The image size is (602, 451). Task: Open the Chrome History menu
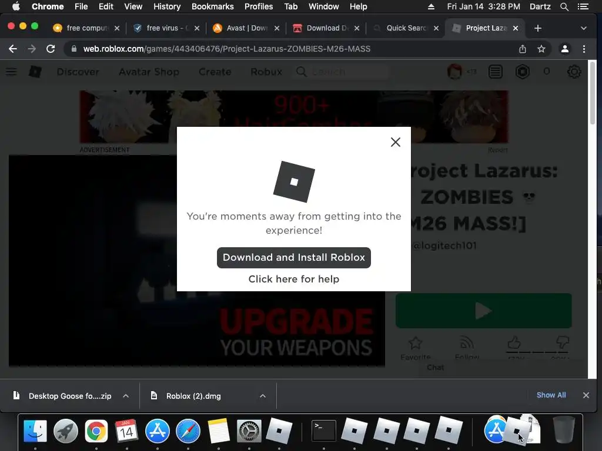point(167,6)
